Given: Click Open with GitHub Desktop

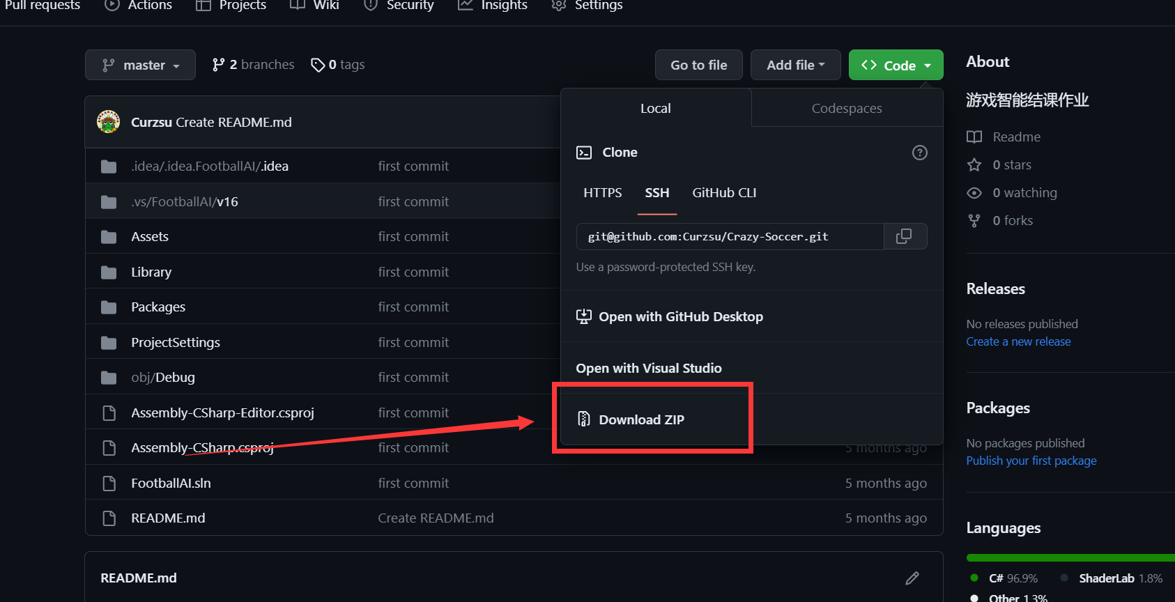Looking at the screenshot, I should pos(681,317).
